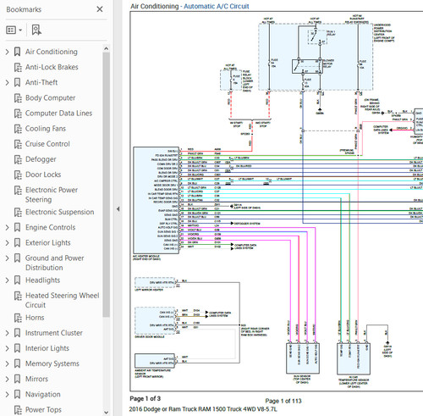
Task: Select the Electronic Suspension bookmark
Action: pos(59,212)
